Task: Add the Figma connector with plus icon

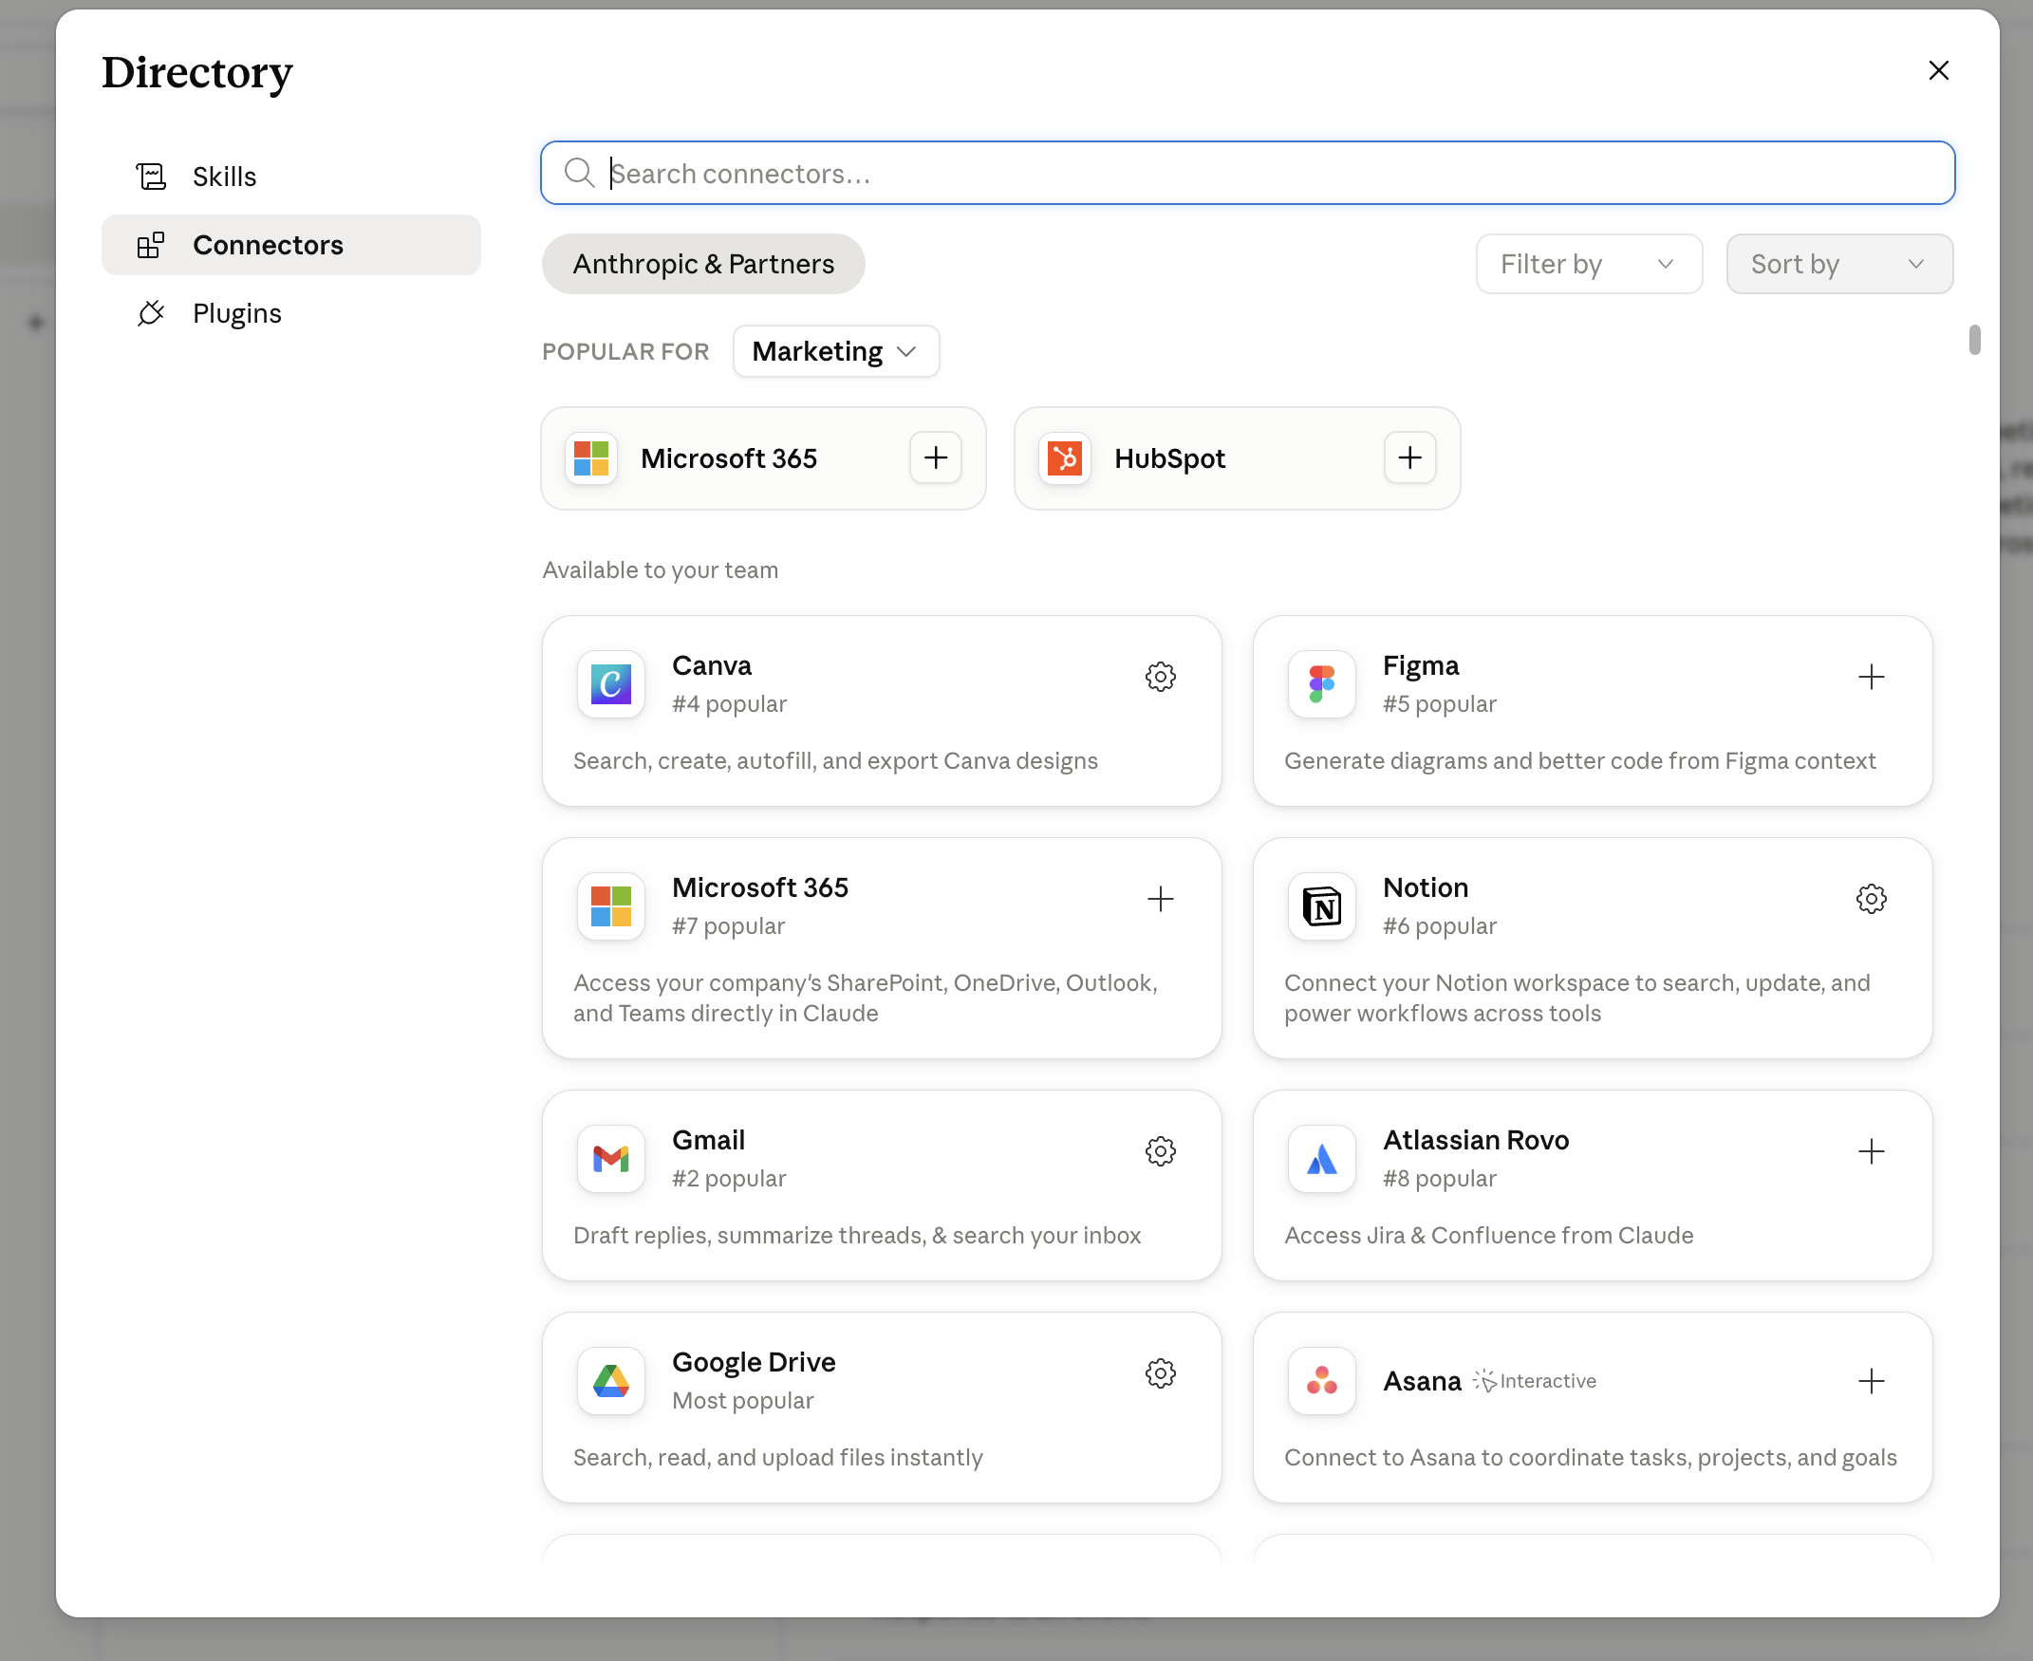Action: click(x=1871, y=678)
